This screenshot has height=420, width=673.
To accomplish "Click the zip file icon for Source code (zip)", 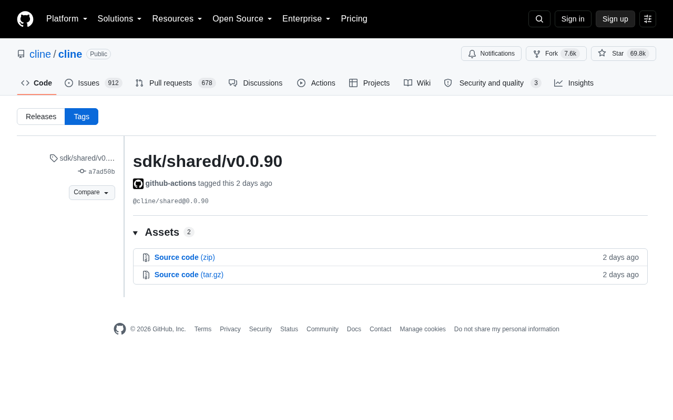I will pos(146,258).
